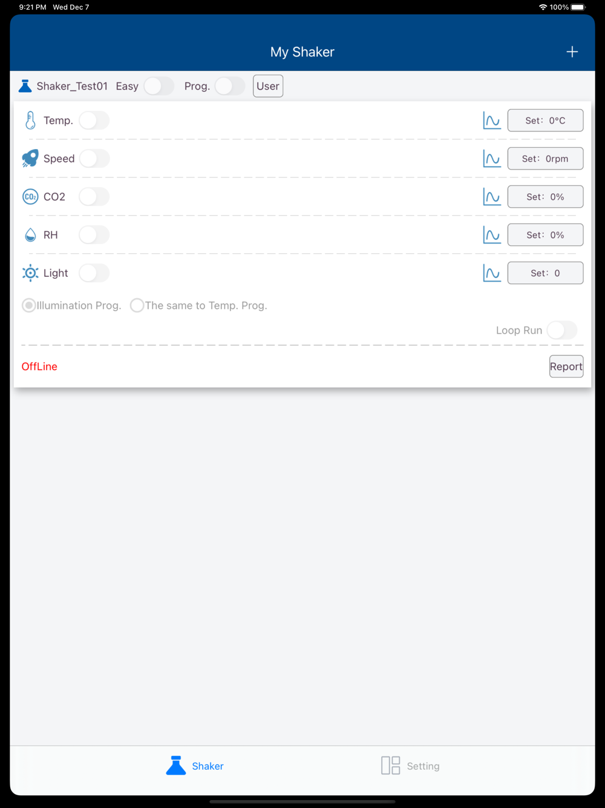
Task: Tap the Shaker_Test01 flask icon
Action: 25,86
